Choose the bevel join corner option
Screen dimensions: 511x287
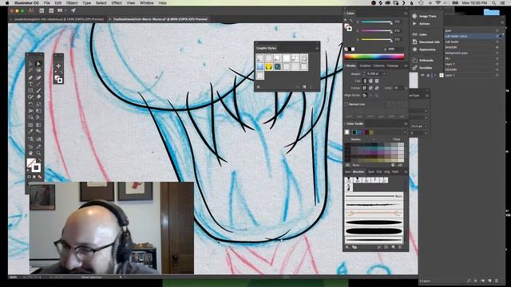377,88
